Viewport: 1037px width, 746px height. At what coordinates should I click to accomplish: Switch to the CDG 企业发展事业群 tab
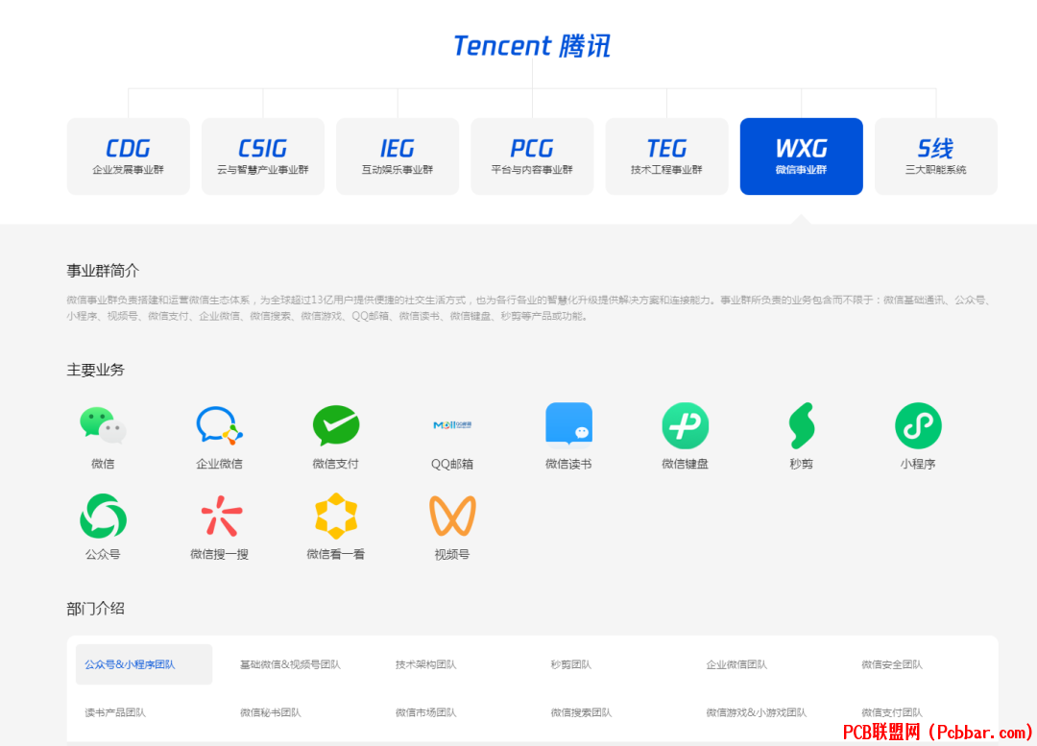coord(129,156)
